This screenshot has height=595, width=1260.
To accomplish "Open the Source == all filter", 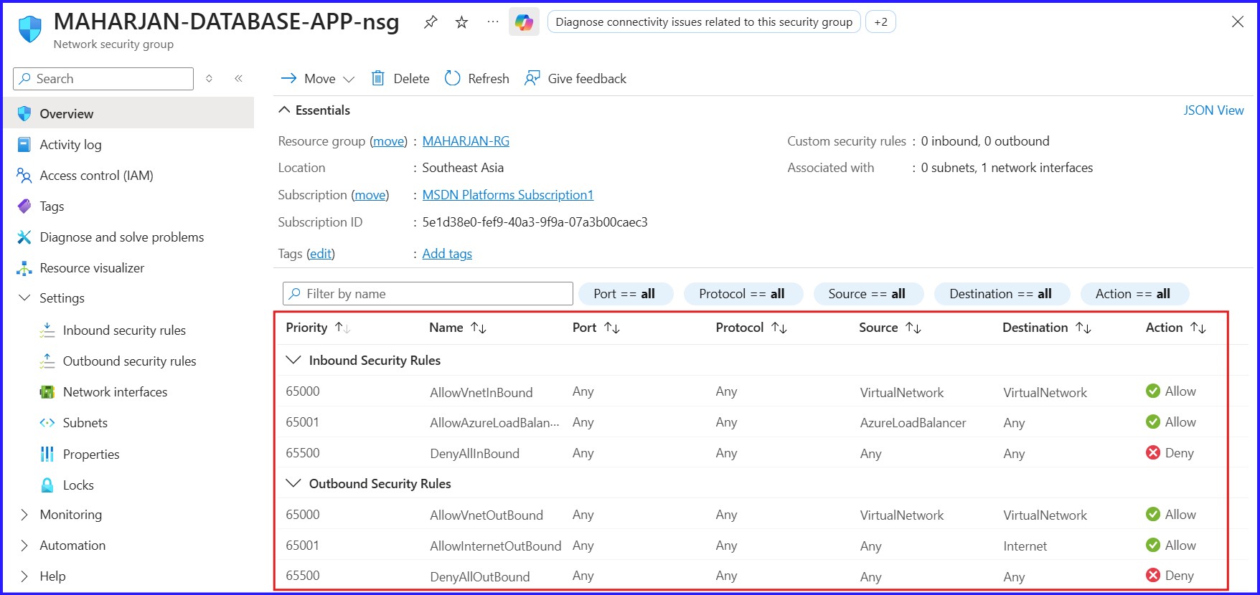I will [867, 294].
